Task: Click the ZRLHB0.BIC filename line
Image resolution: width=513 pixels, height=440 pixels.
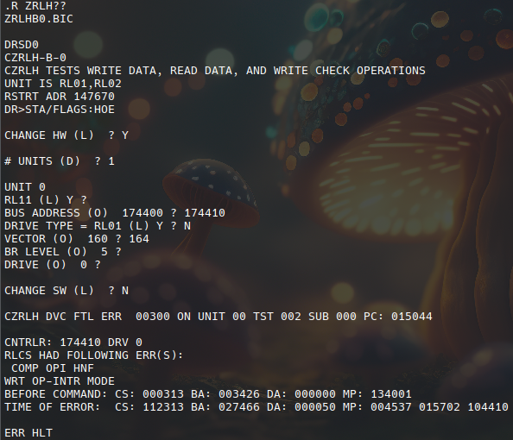Action: [39, 19]
